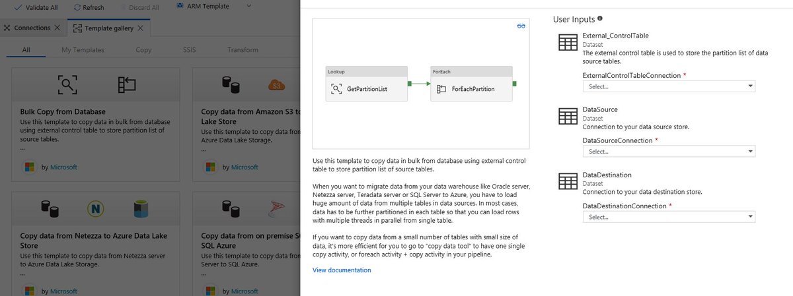Click the Amazon S3 orange icon
This screenshot has height=296, width=793.
[x=276, y=85]
